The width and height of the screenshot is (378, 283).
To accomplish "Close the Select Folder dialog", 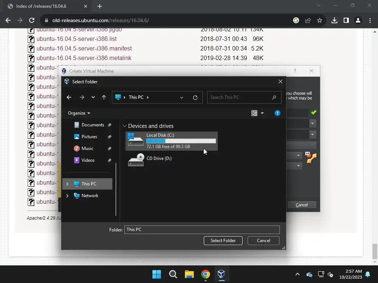I will click(281, 81).
